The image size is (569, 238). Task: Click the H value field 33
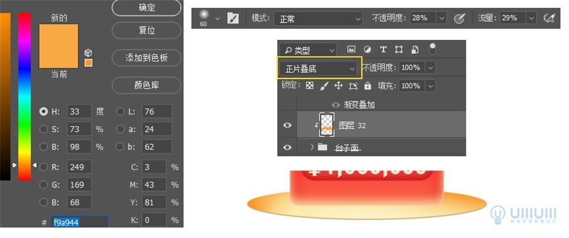79,111
